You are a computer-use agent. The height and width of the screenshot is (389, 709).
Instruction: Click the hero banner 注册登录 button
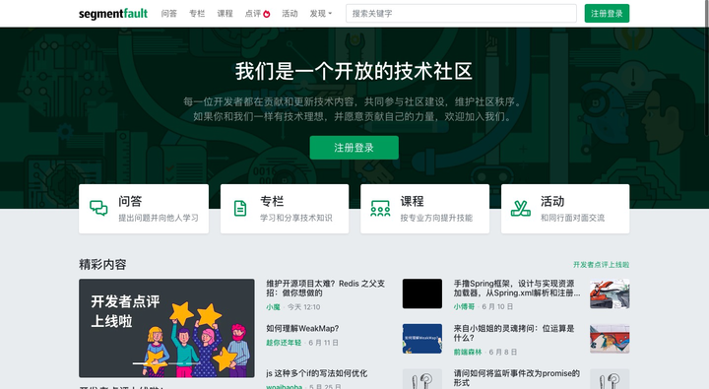pyautogui.click(x=354, y=148)
